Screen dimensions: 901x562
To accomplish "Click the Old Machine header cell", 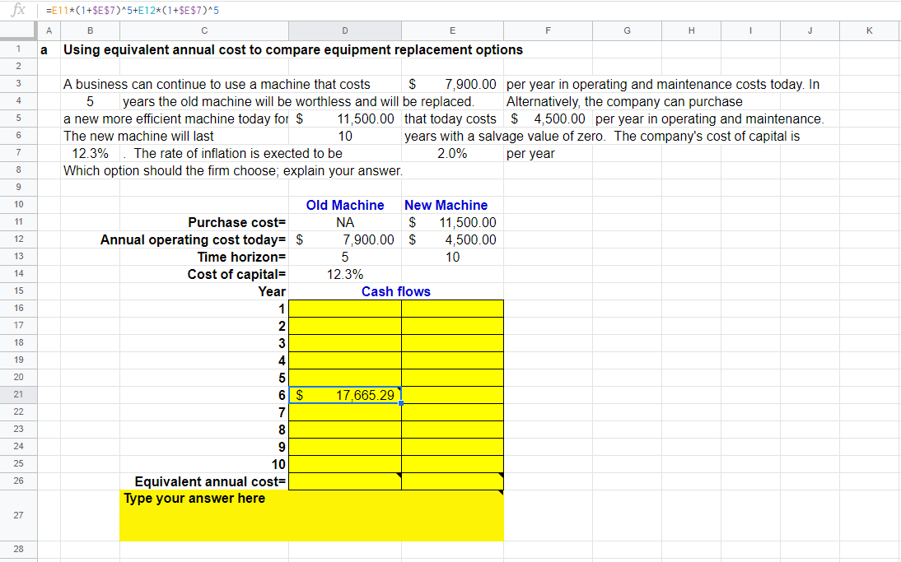I will click(x=344, y=205).
